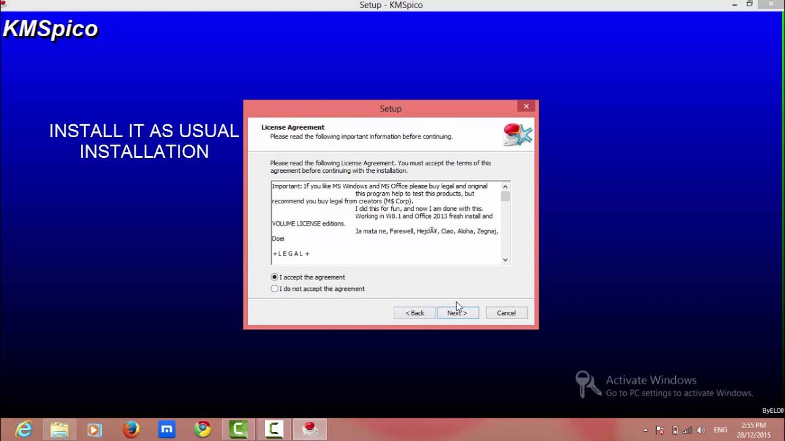
Task: Open Maxthon browser taskbar icon
Action: (x=167, y=430)
